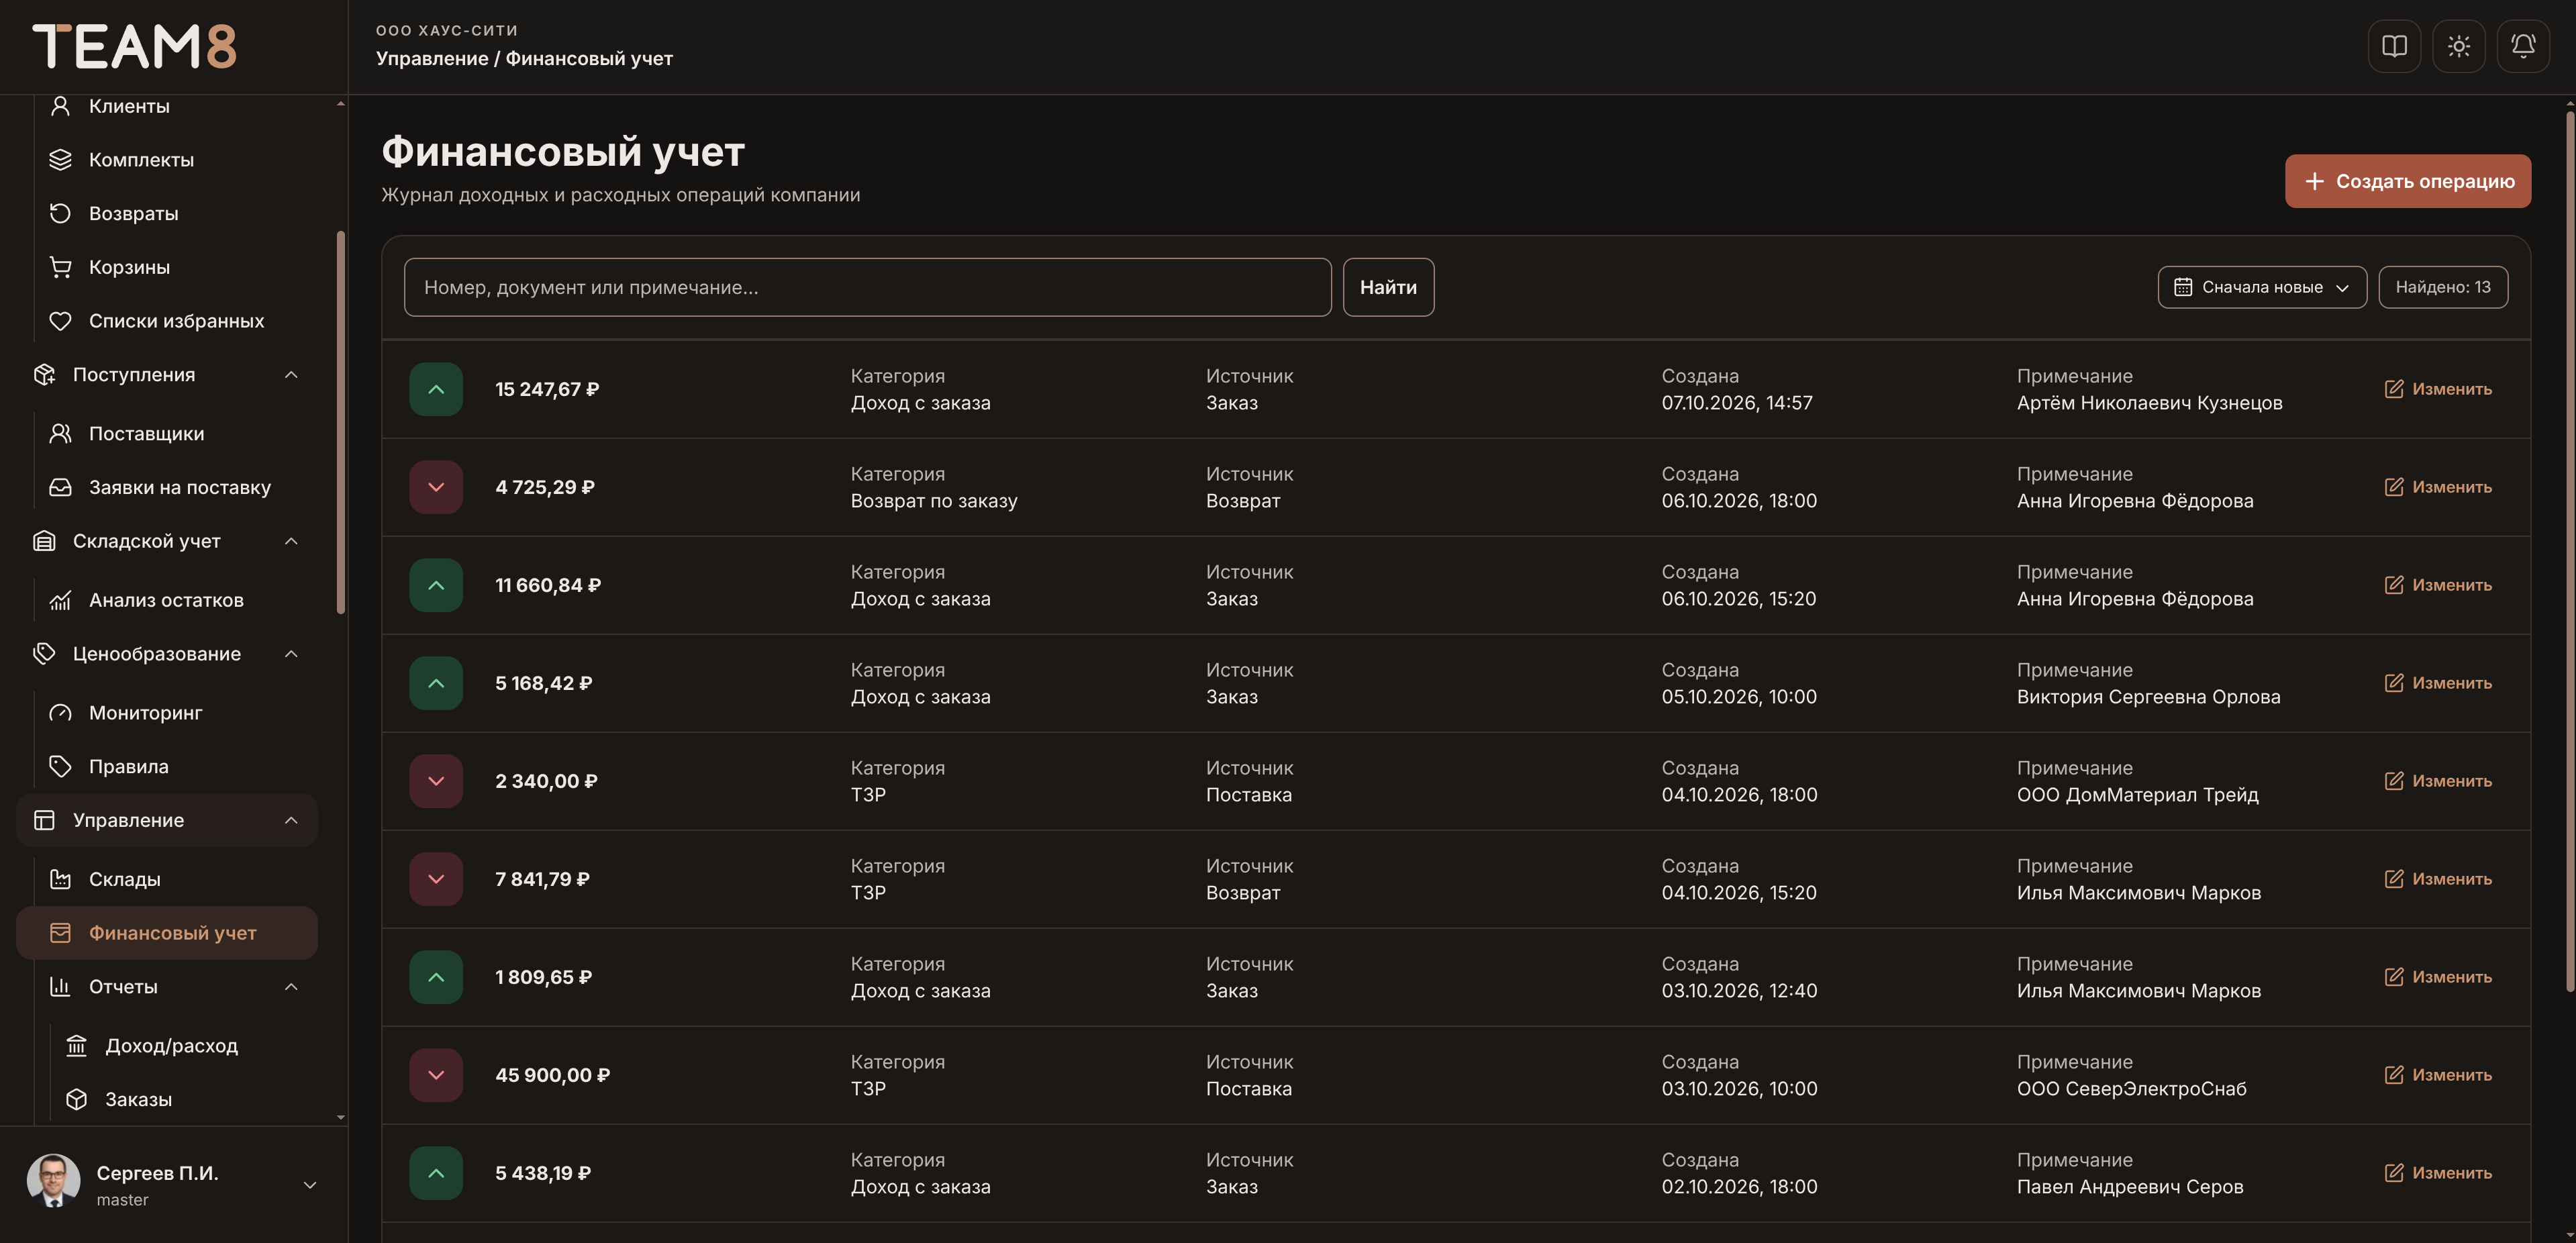
Task: Click Изменить for ООО ДомМатериал Трейд
Action: pos(2438,782)
